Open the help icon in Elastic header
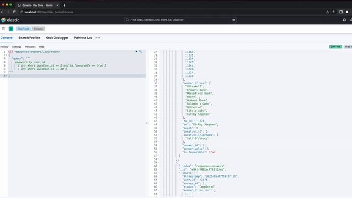 point(344,20)
